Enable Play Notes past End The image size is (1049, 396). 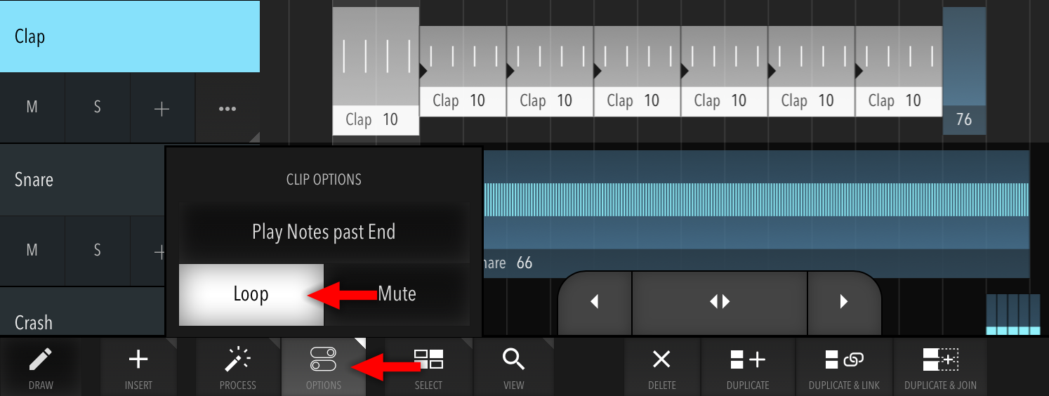324,232
